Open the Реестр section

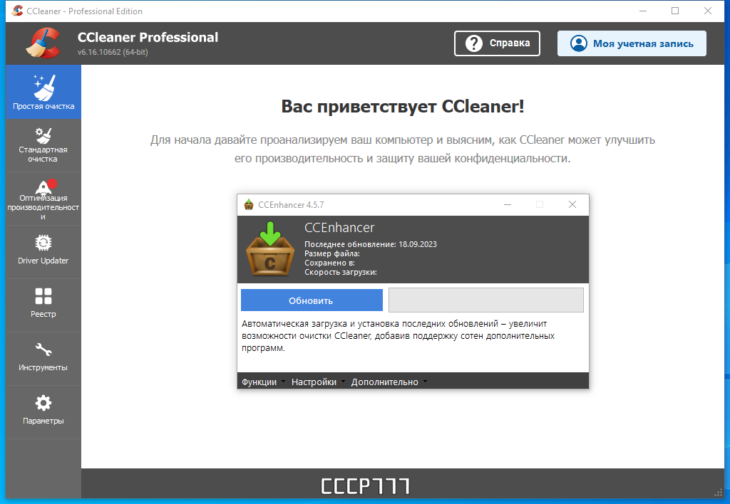[43, 305]
